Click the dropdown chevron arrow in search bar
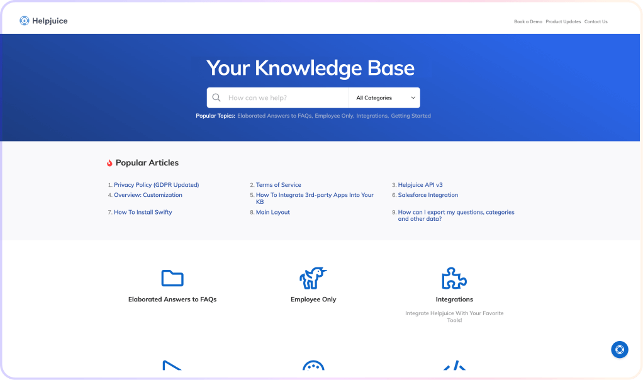Screen dimensions: 643x380 pos(413,98)
